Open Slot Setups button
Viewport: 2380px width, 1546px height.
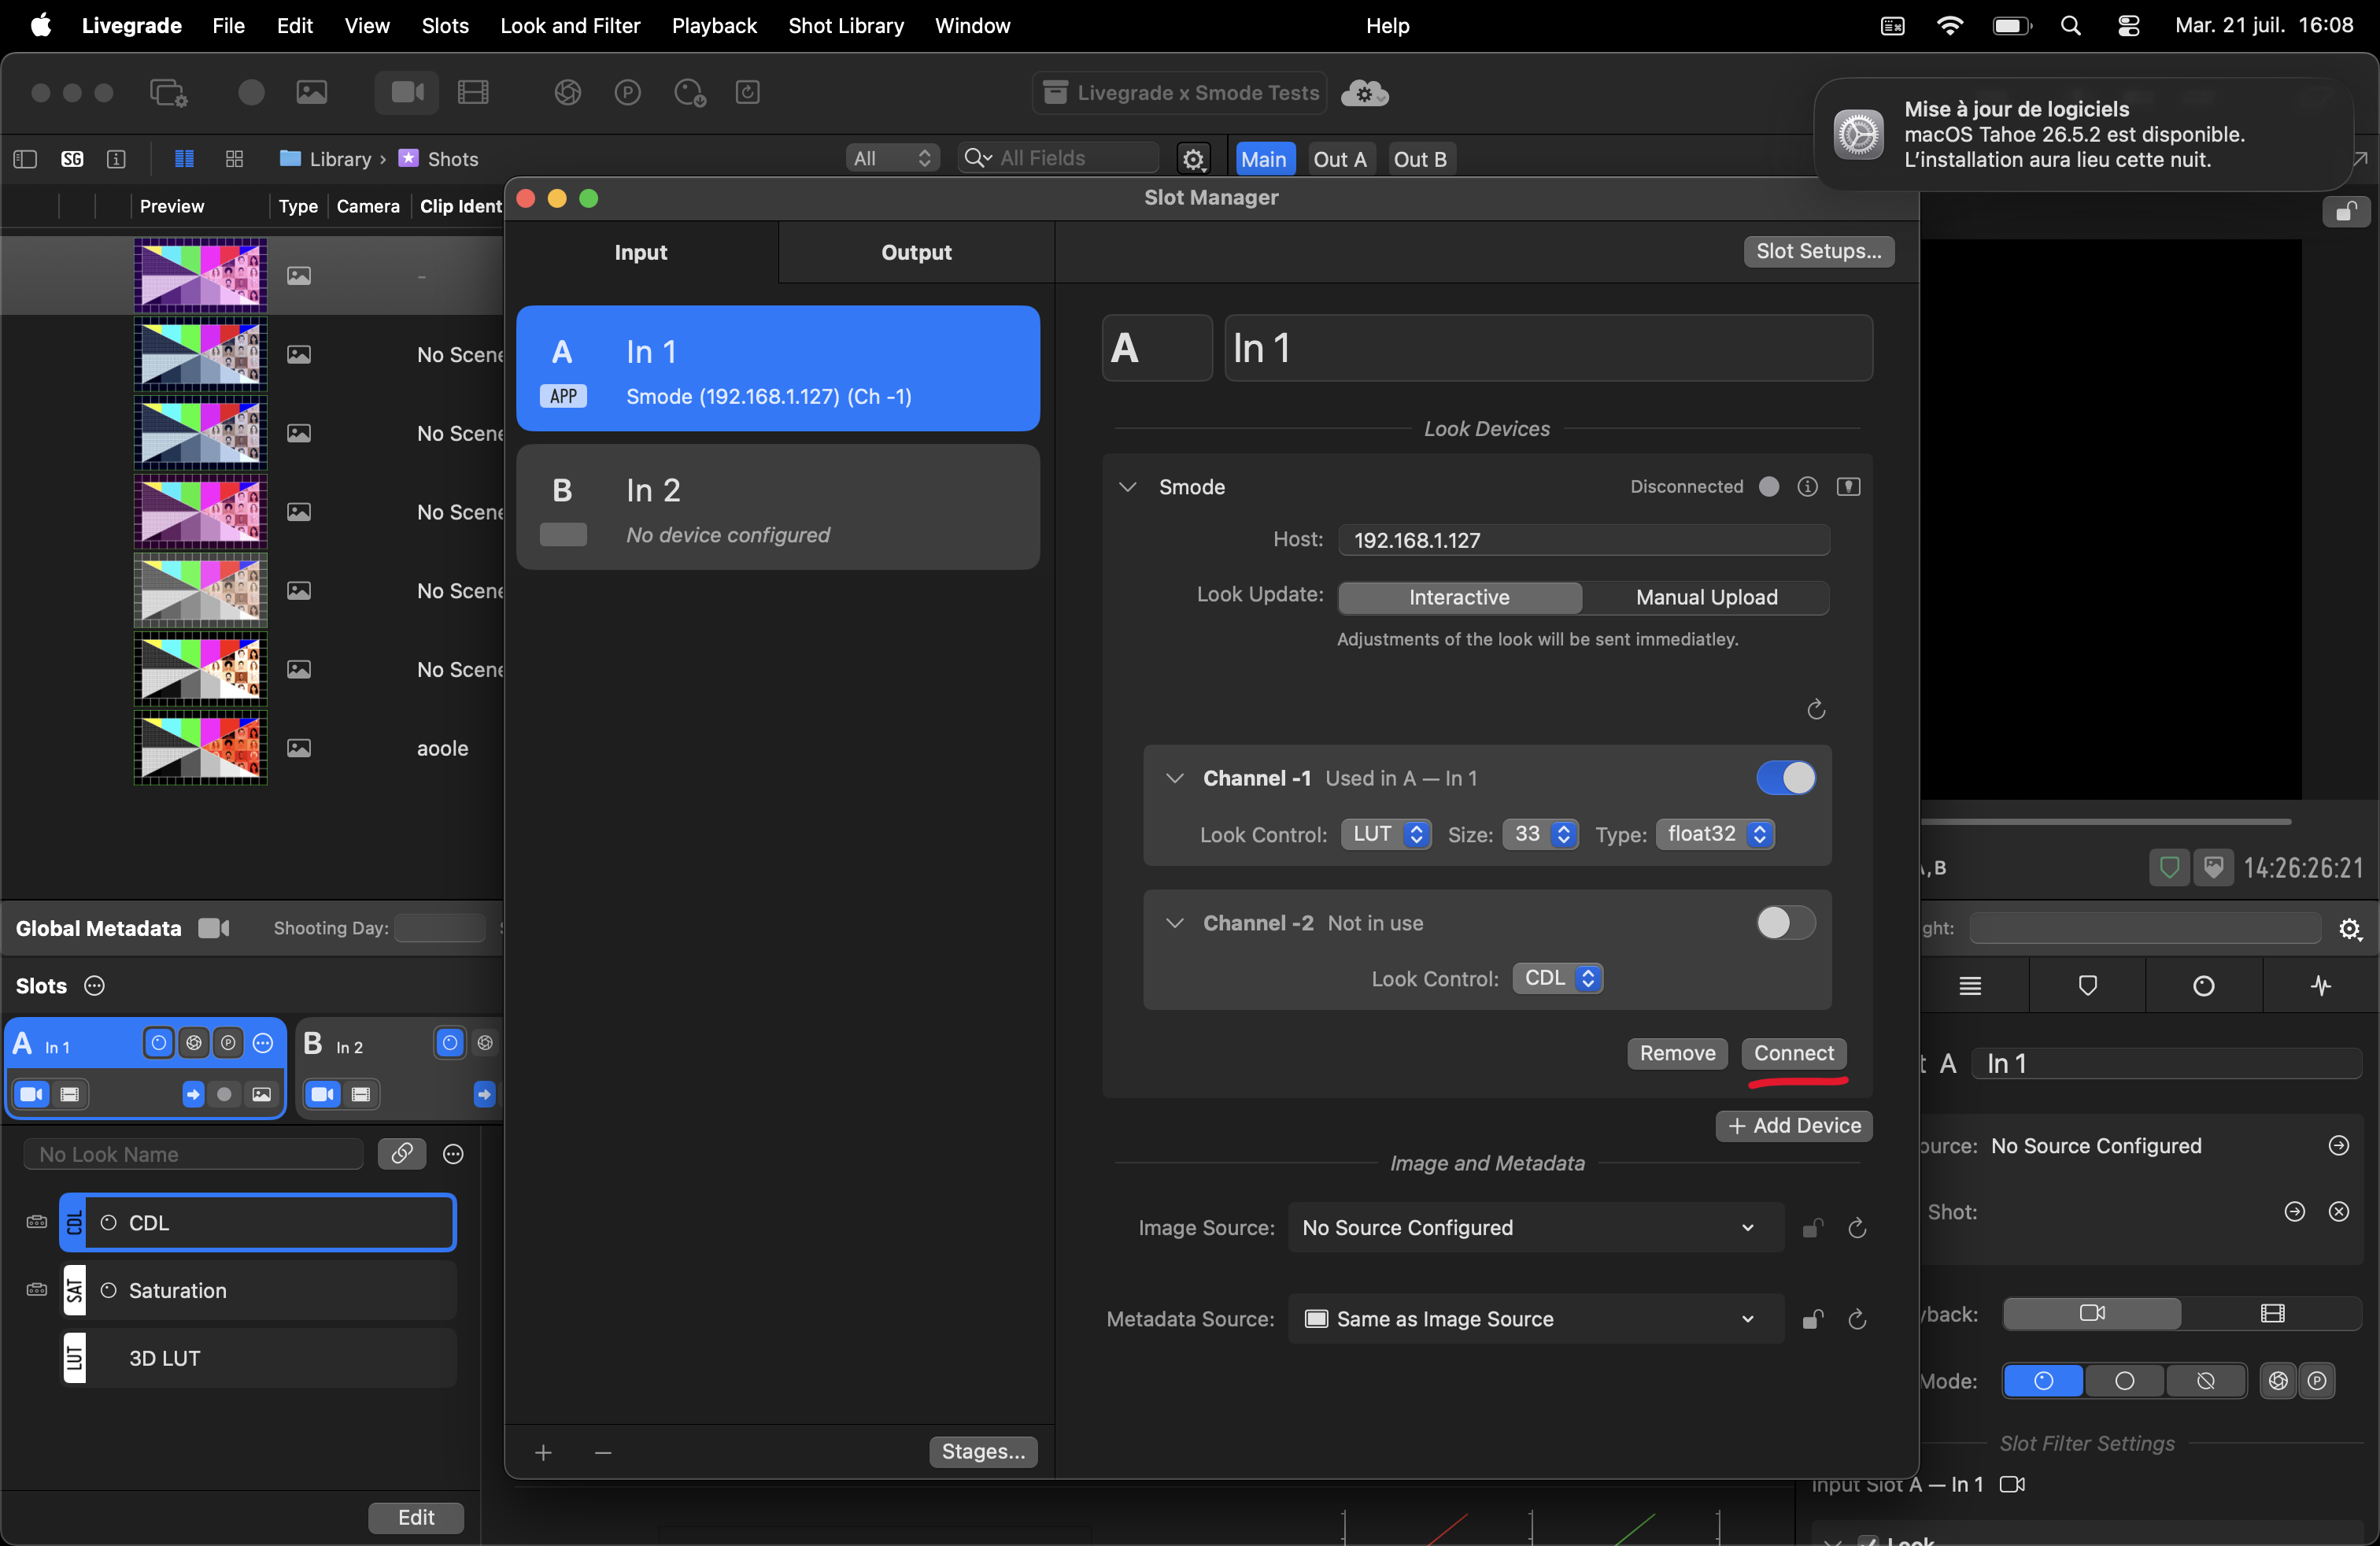click(1818, 251)
